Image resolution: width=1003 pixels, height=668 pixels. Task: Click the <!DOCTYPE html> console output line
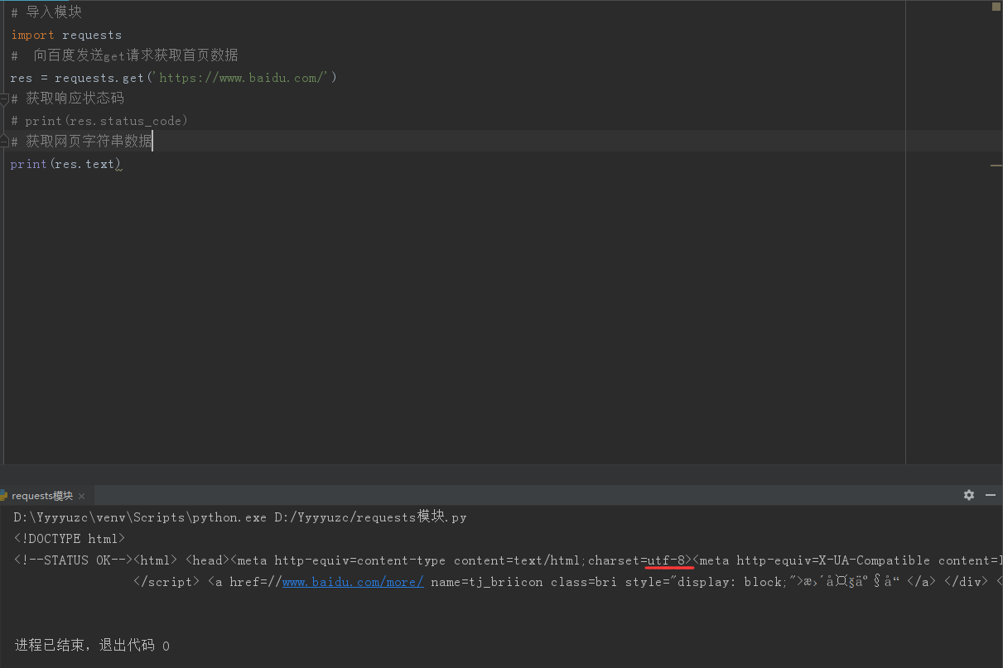tap(70, 539)
